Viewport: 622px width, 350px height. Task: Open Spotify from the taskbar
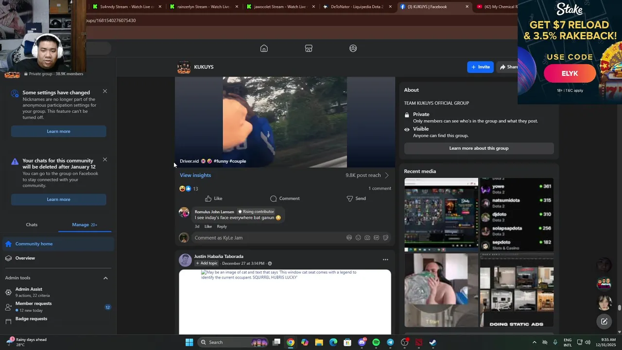[x=376, y=342]
